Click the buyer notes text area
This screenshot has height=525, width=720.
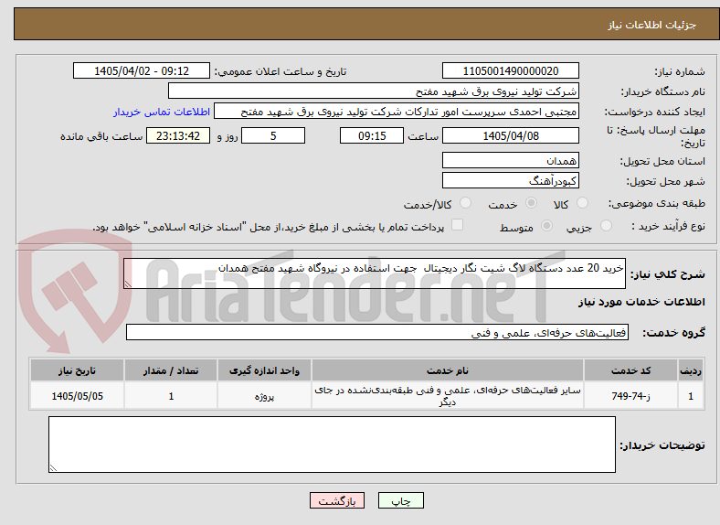332,445
